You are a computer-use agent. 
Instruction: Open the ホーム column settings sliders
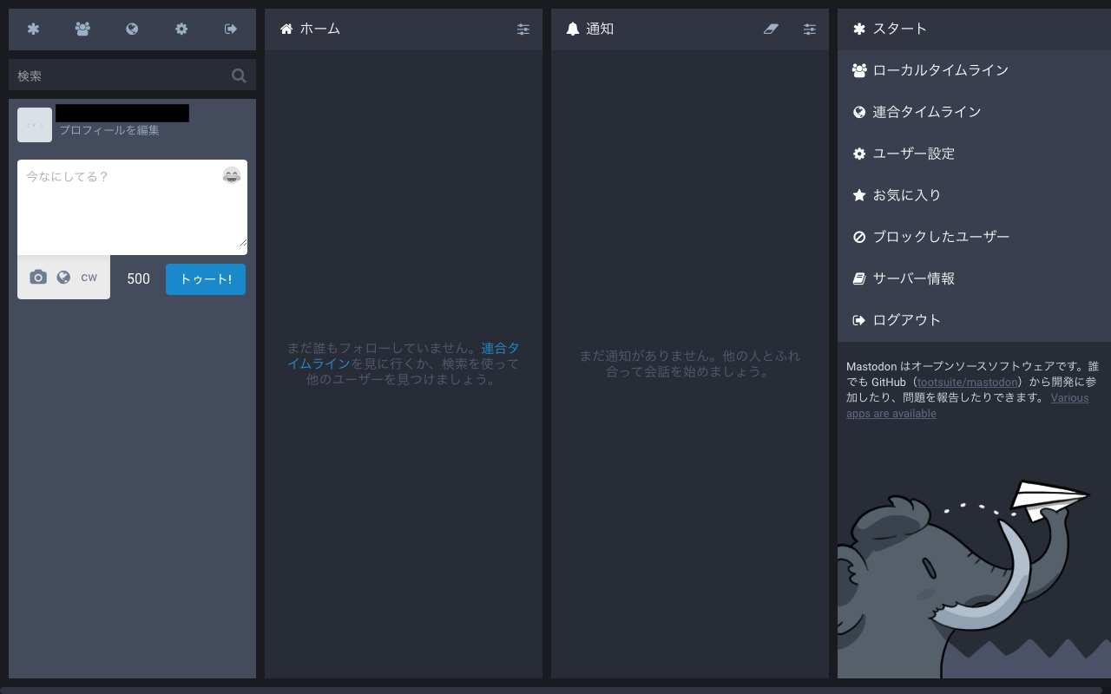click(523, 29)
